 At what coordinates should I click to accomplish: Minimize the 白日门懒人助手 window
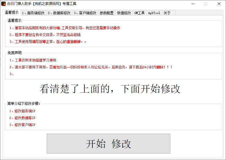(192, 4)
